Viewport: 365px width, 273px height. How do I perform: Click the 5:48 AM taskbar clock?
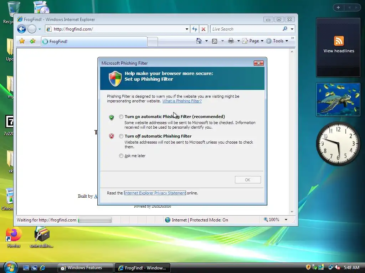click(351, 267)
